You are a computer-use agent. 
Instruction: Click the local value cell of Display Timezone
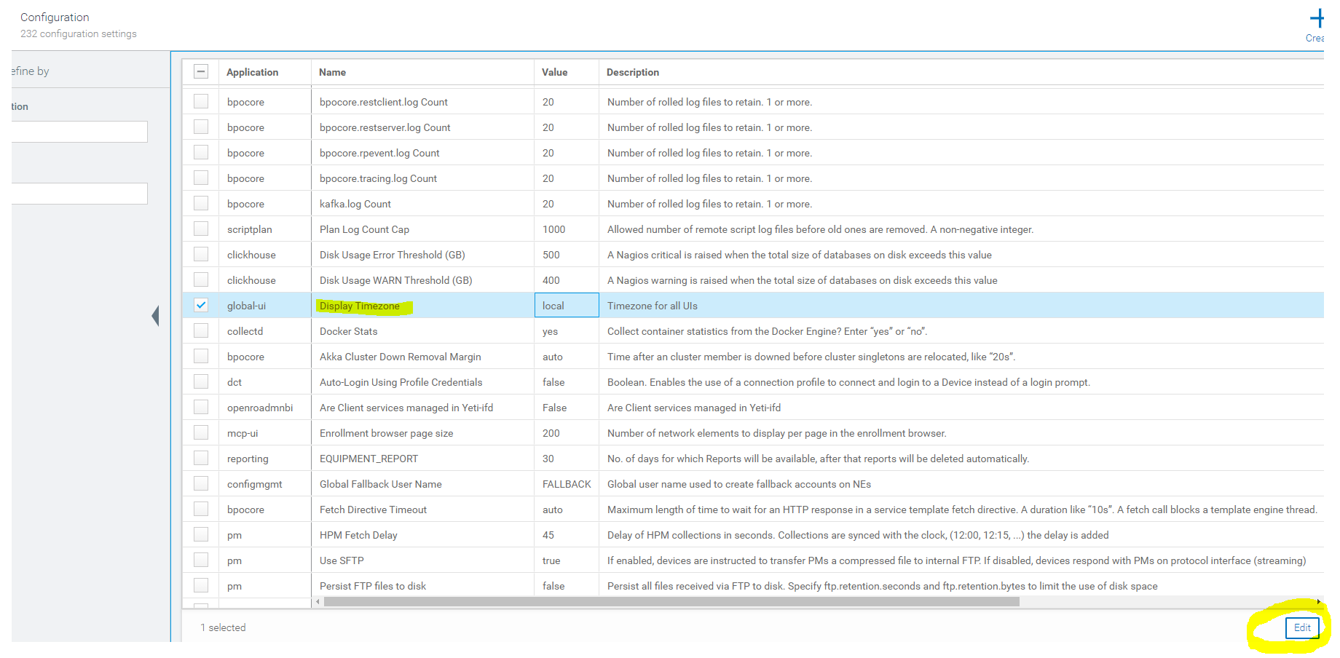pyautogui.click(x=567, y=305)
